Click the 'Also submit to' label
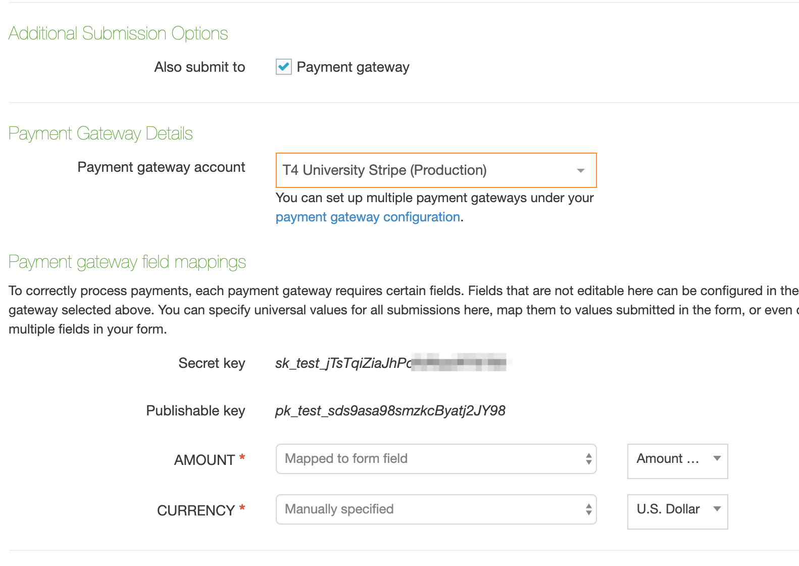The height and width of the screenshot is (566, 799). pyautogui.click(x=199, y=67)
